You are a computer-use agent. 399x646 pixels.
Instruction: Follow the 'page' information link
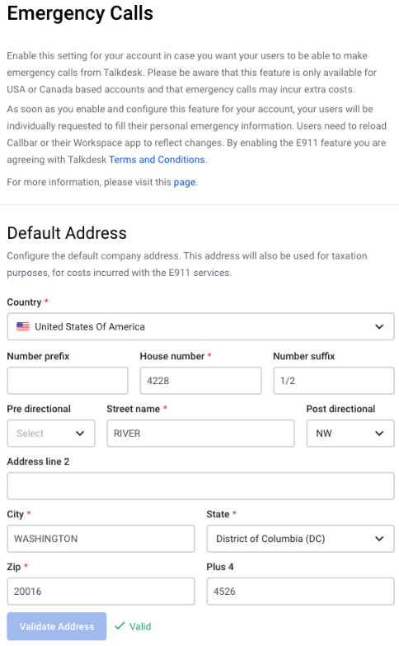click(x=185, y=182)
